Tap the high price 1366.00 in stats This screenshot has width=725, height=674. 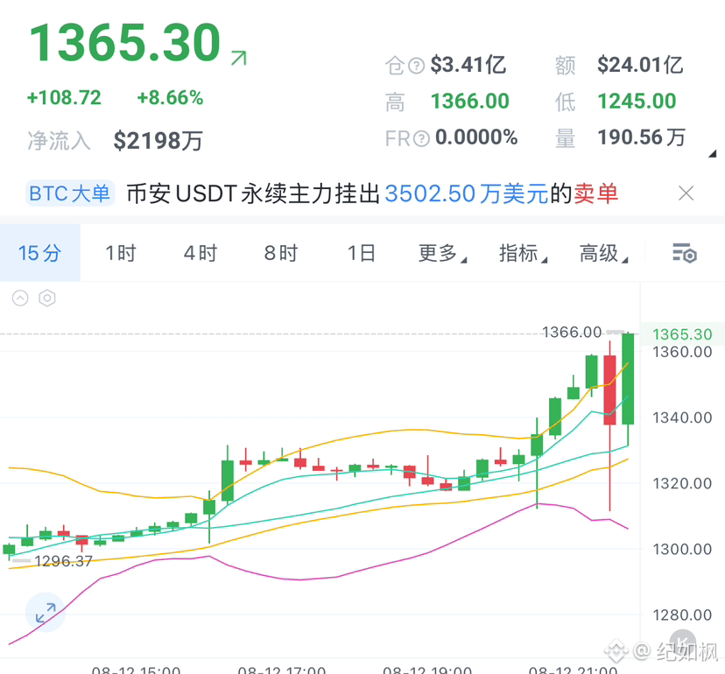click(470, 102)
